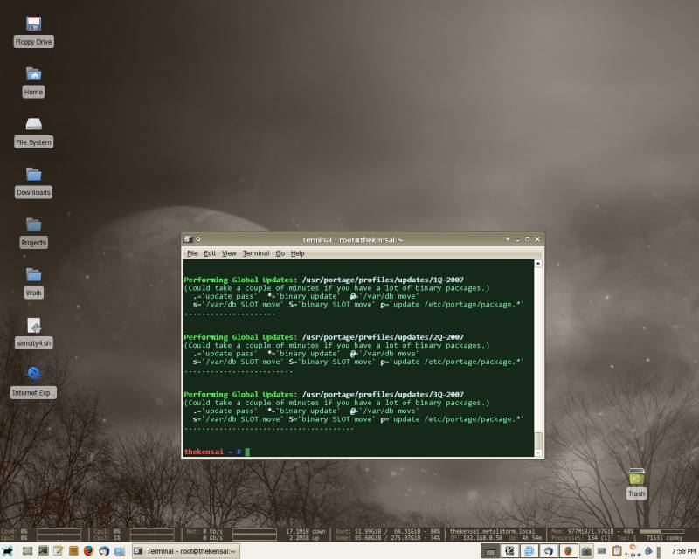Open the clipboard manager tray icon

[617, 551]
